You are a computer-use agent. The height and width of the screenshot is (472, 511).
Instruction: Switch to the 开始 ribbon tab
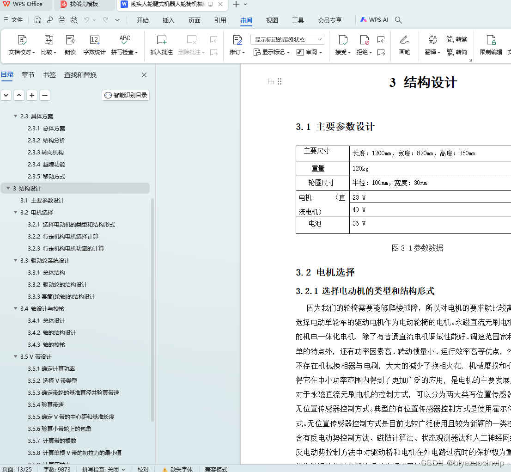(x=142, y=20)
